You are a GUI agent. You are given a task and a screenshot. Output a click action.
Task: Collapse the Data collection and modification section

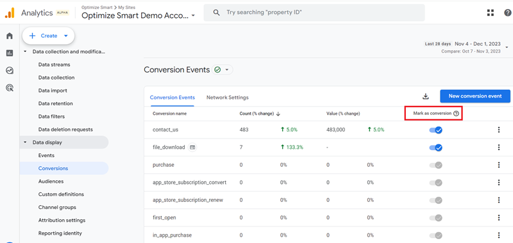tap(25, 52)
